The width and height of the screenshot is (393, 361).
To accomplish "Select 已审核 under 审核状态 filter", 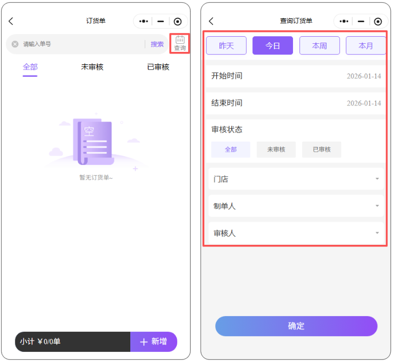I will point(321,150).
